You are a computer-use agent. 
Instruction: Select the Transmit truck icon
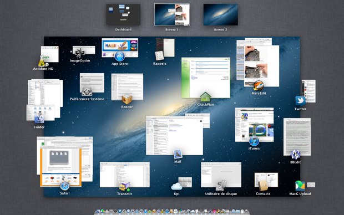coord(124,187)
